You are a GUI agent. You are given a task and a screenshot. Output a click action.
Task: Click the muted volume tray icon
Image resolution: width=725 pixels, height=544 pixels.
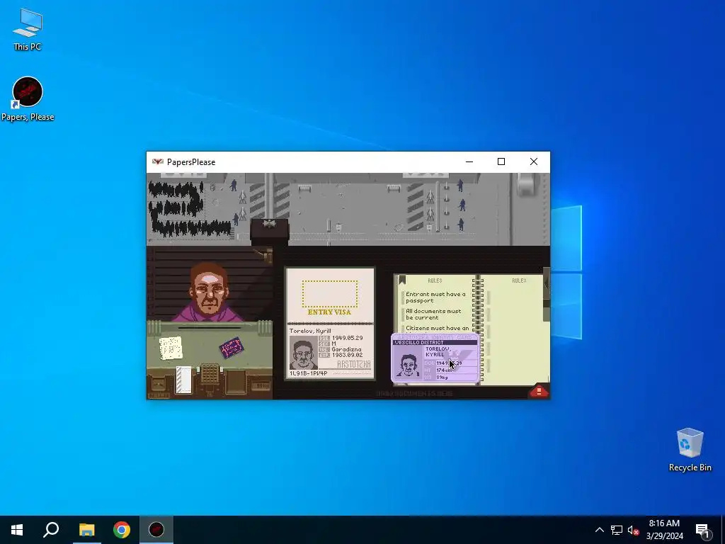click(x=633, y=530)
